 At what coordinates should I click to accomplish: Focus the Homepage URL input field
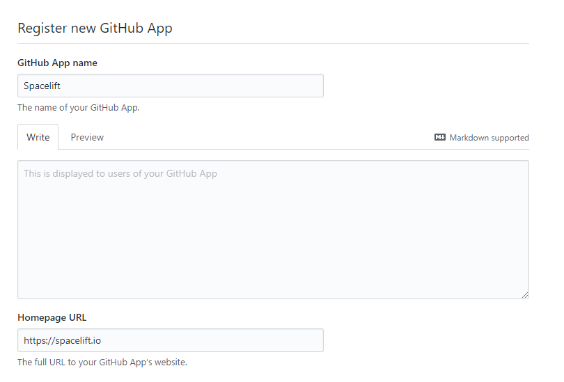170,340
